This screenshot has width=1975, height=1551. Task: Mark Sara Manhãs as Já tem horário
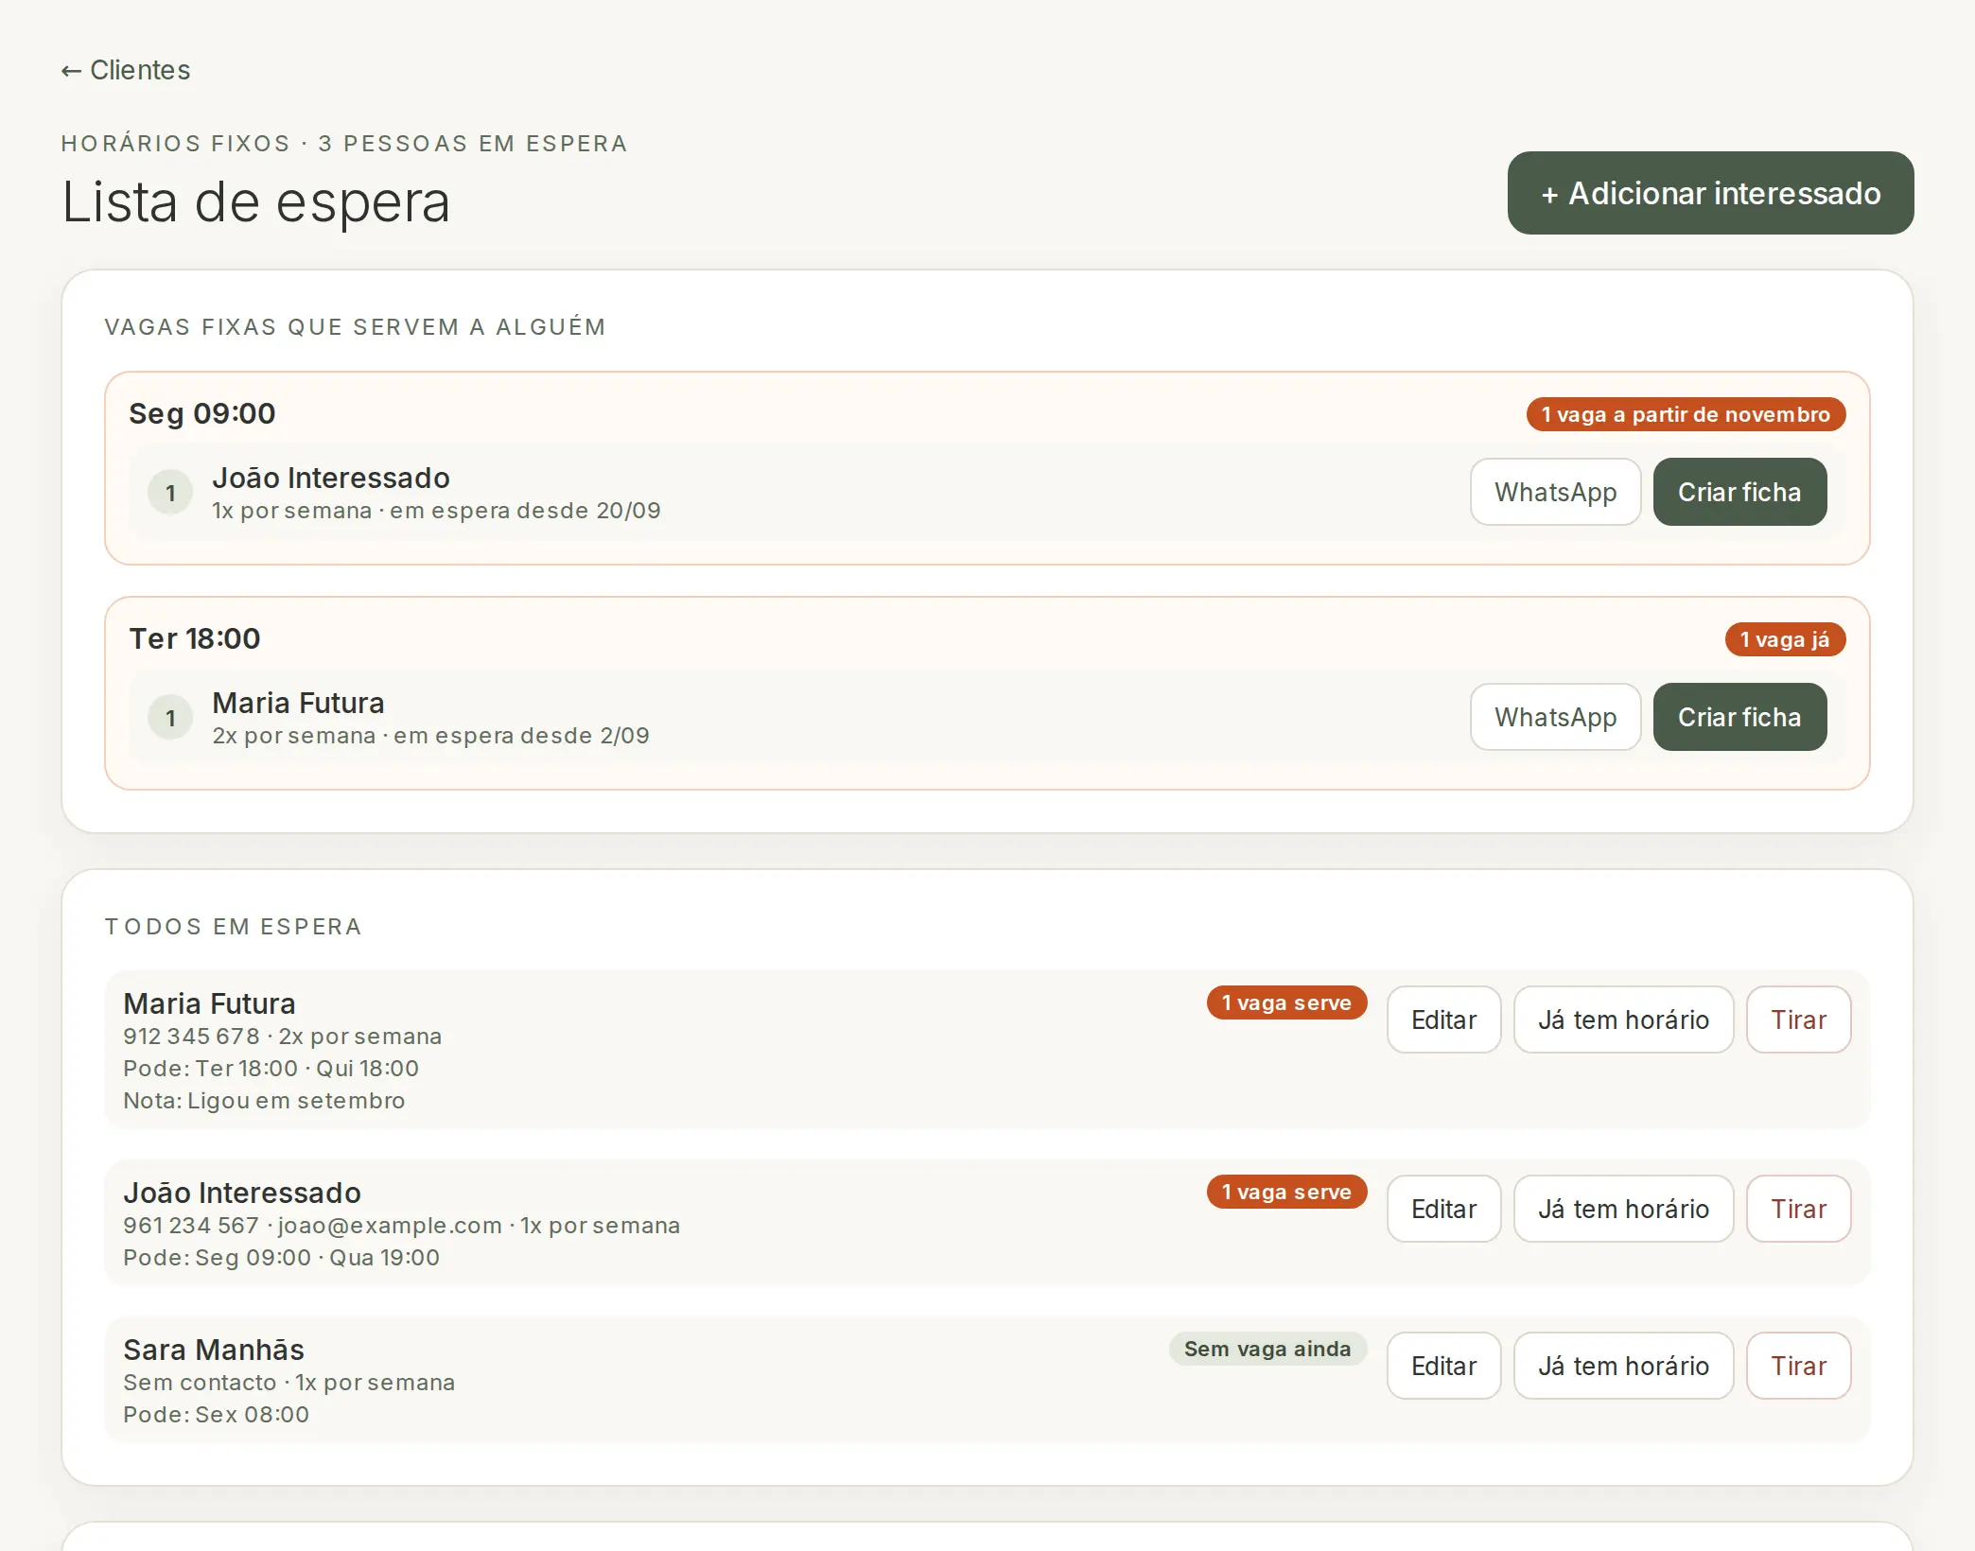tap(1623, 1366)
